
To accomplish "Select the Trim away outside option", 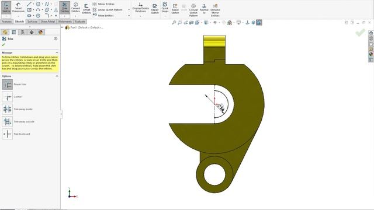I will point(8,121).
